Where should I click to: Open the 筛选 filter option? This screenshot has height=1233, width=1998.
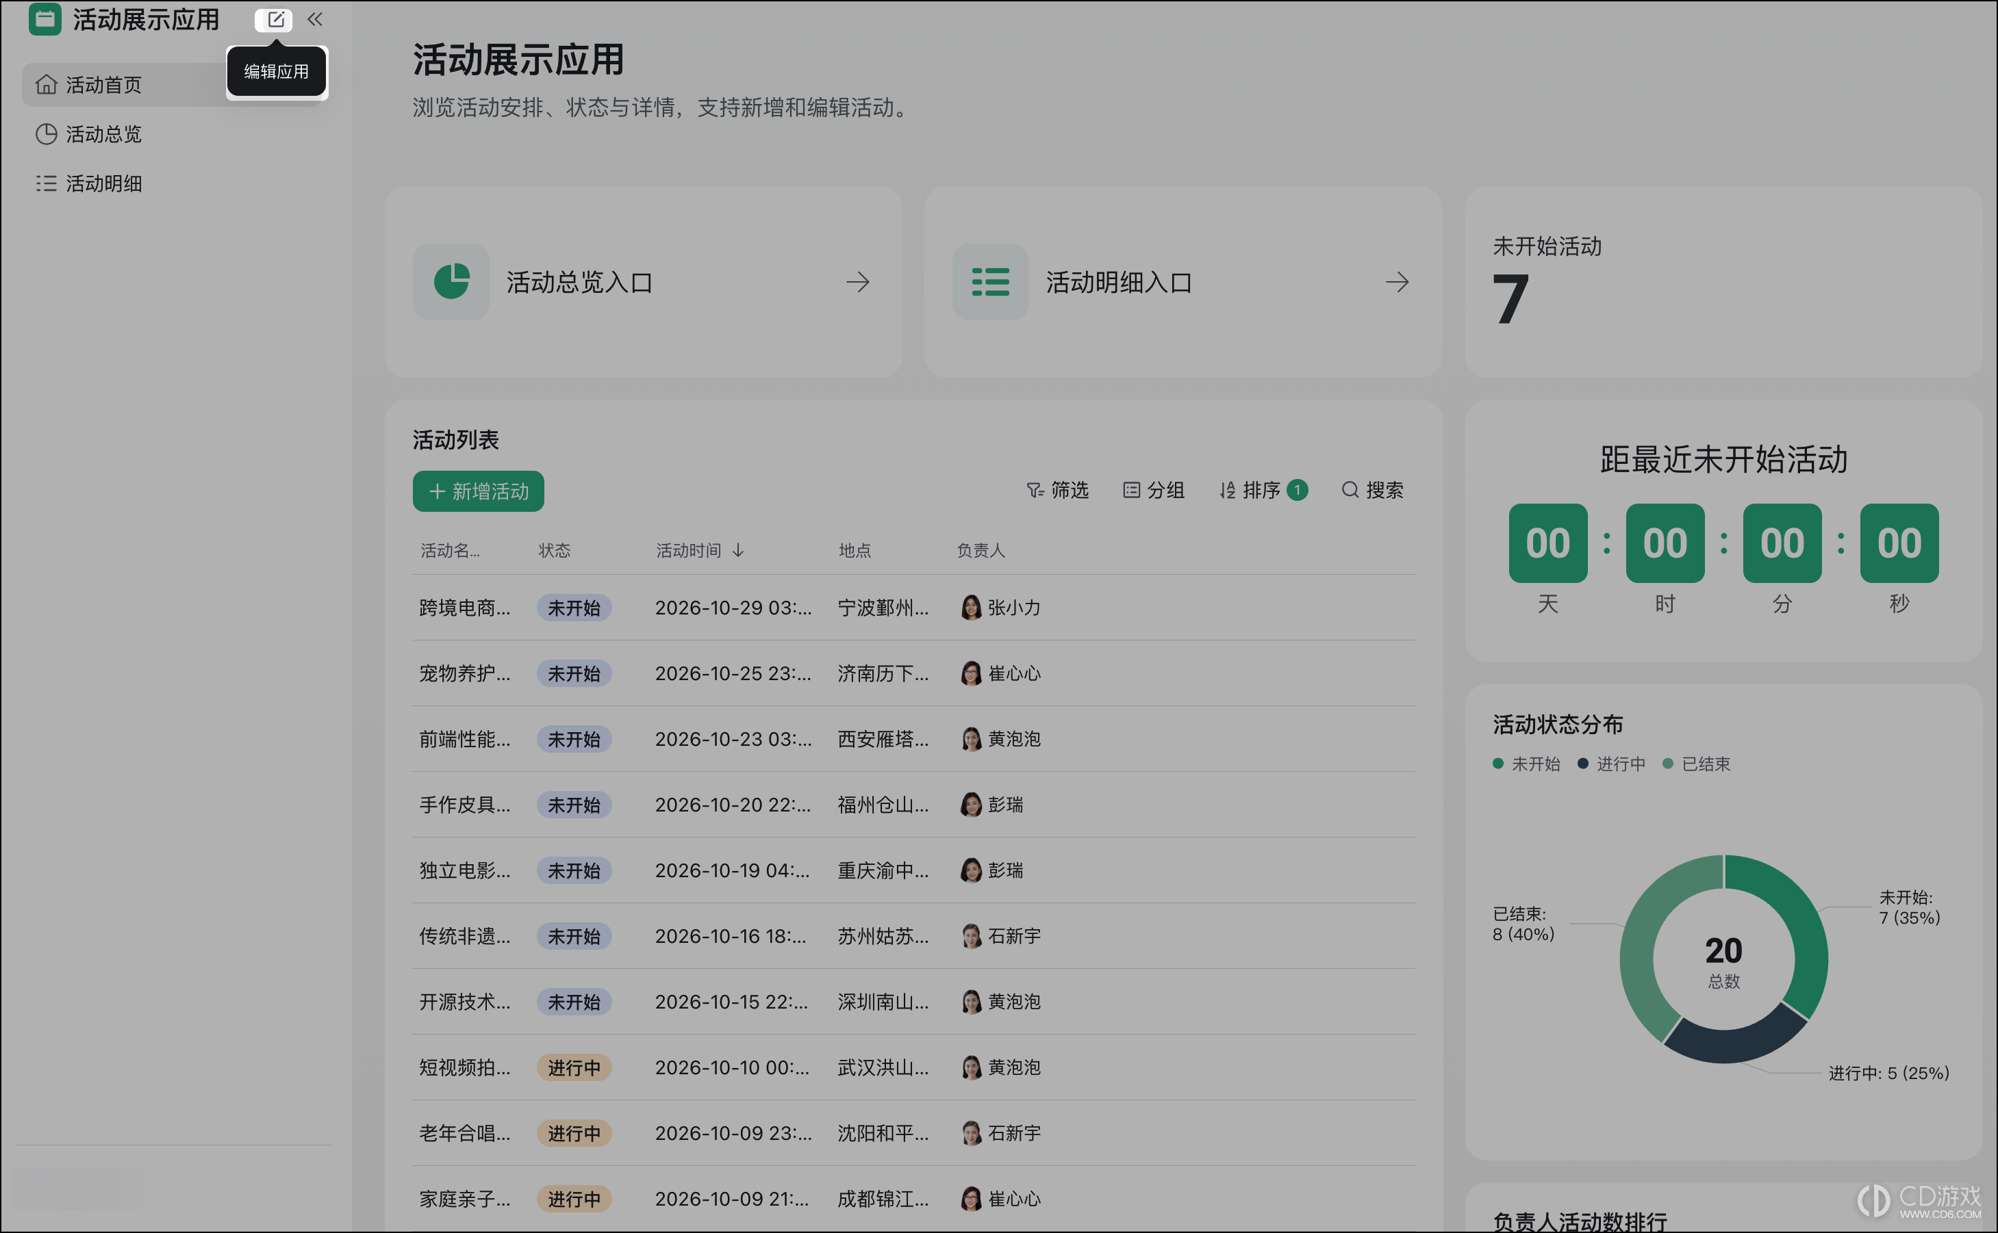click(1057, 490)
